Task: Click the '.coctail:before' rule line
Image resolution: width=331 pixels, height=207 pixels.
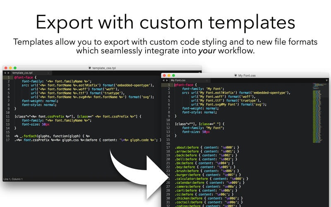Action: [209, 202]
